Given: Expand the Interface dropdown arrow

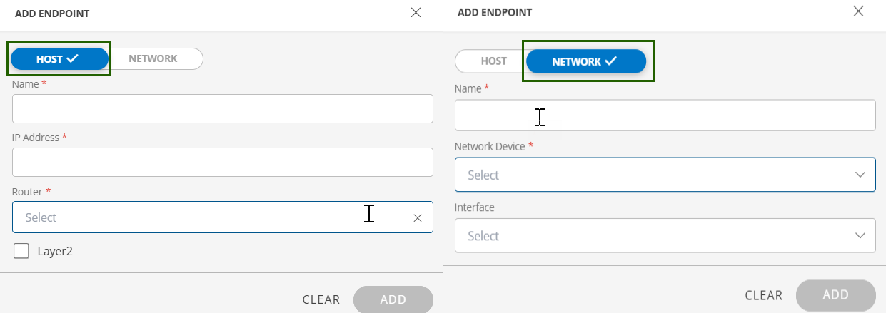Looking at the screenshot, I should pos(860,235).
